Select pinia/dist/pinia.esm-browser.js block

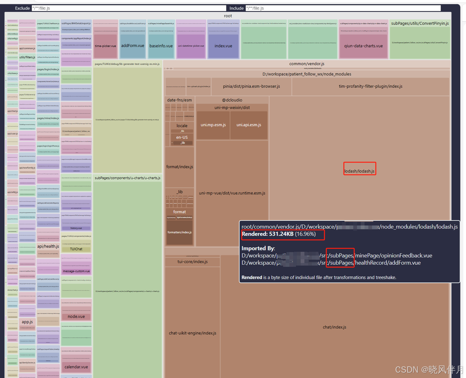251,86
